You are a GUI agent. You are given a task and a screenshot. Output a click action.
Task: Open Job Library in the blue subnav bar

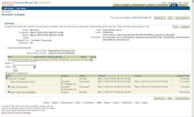[x=21, y=8]
